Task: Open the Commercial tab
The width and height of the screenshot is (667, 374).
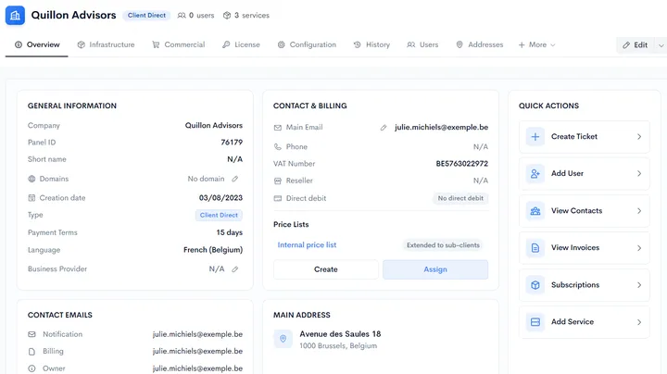Action: pyautogui.click(x=179, y=44)
